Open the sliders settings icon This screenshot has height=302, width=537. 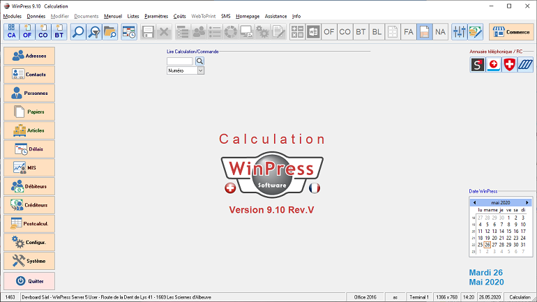click(x=460, y=32)
